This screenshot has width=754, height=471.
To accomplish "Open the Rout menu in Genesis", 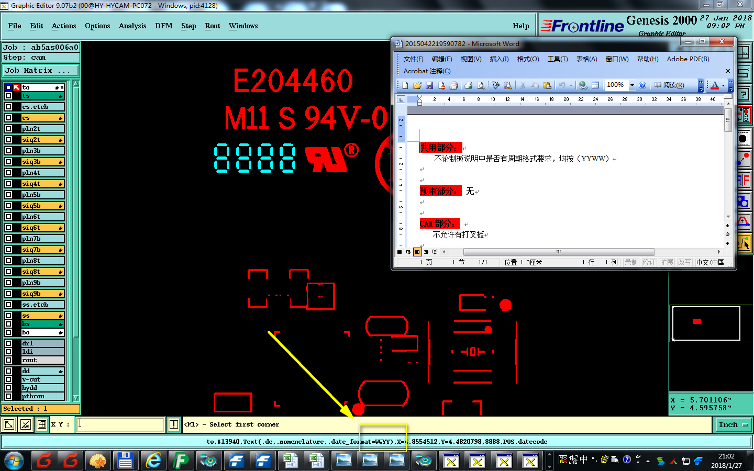I will coord(213,26).
